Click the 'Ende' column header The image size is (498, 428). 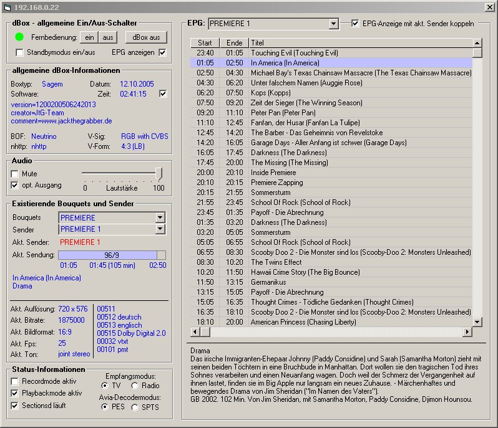[x=235, y=43]
